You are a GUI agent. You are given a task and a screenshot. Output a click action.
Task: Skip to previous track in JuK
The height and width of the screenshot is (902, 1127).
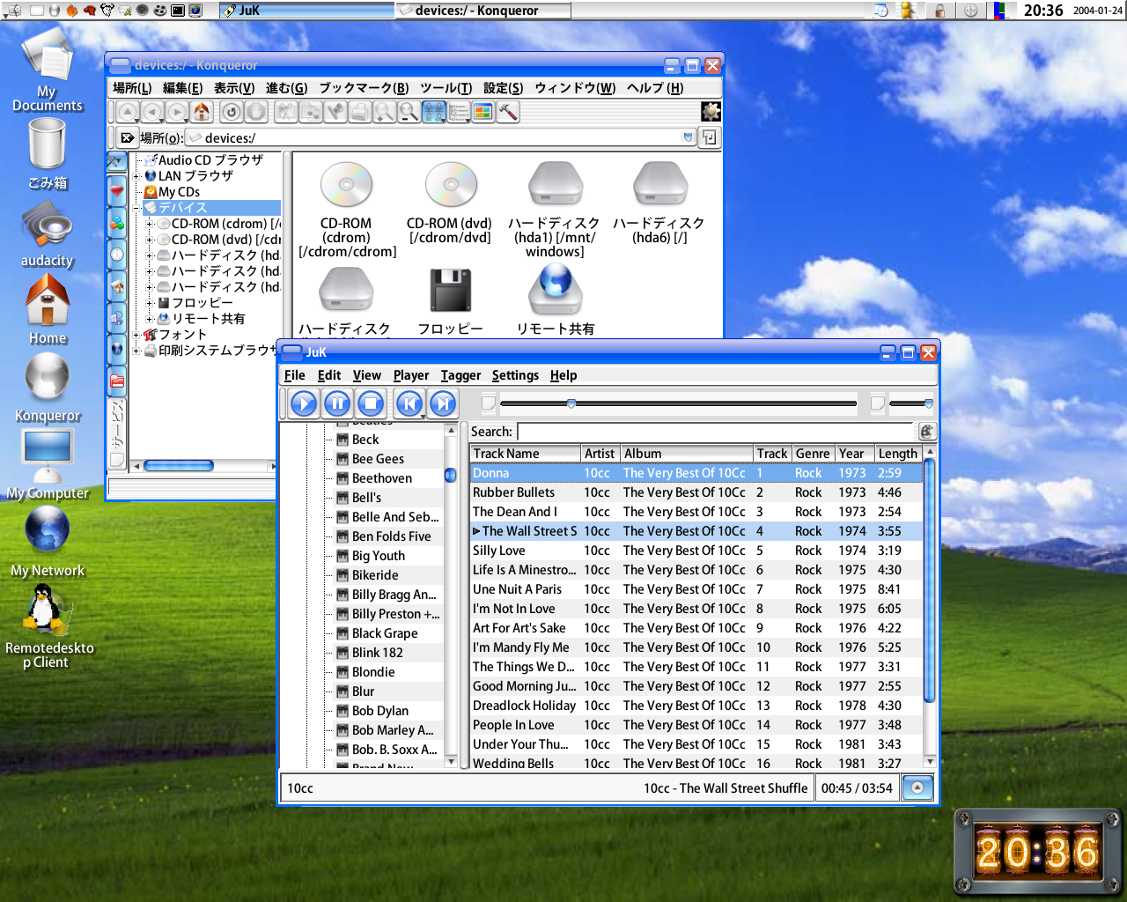[x=409, y=403]
